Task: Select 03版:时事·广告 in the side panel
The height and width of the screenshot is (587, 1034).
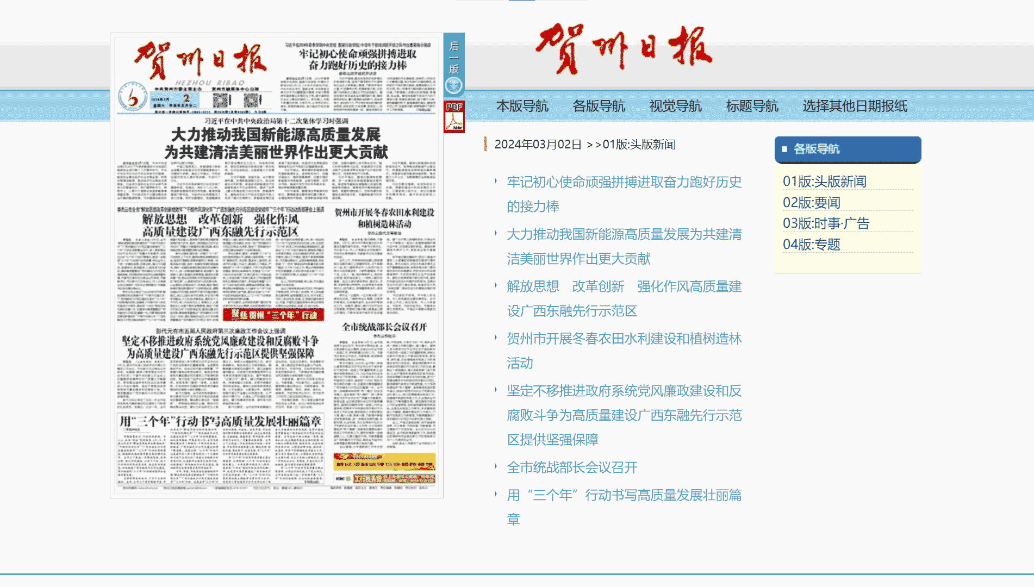Action: tap(826, 223)
